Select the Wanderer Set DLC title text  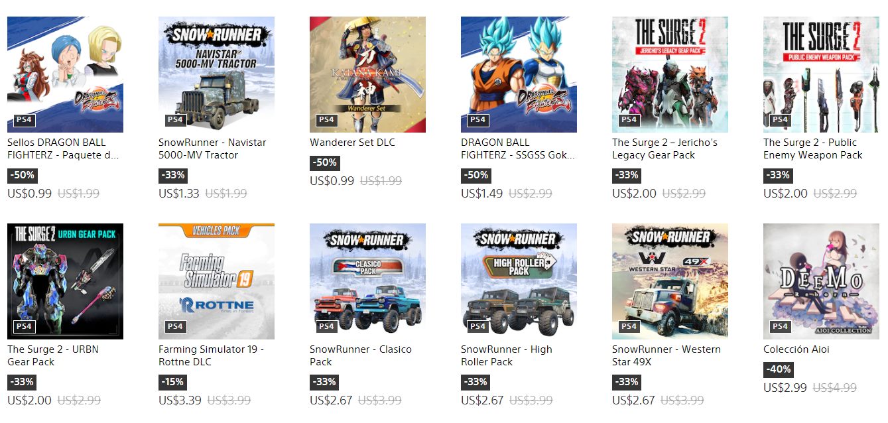(352, 143)
